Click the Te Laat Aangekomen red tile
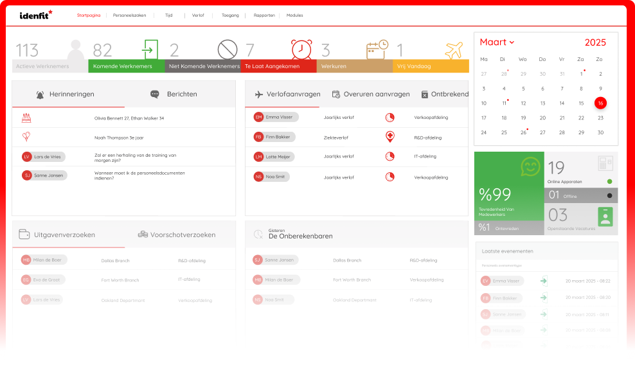The width and height of the screenshot is (635, 365). pyautogui.click(x=278, y=66)
